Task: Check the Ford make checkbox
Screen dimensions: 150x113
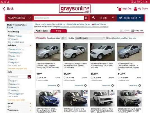Action: click(x=9, y=81)
